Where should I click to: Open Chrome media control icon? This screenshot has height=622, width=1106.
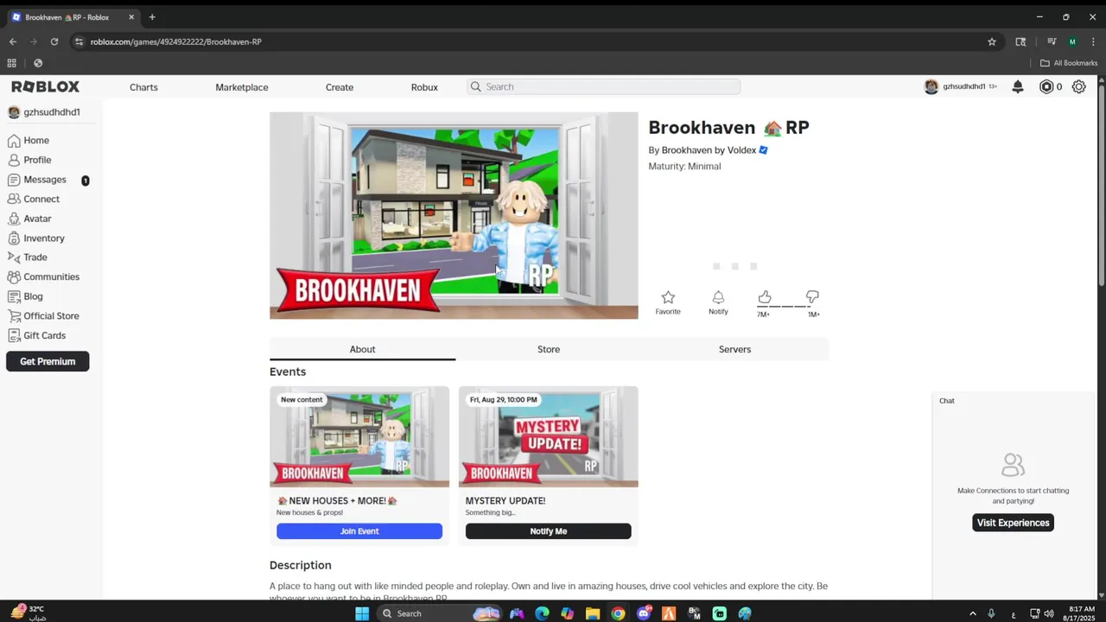pos(1052,41)
